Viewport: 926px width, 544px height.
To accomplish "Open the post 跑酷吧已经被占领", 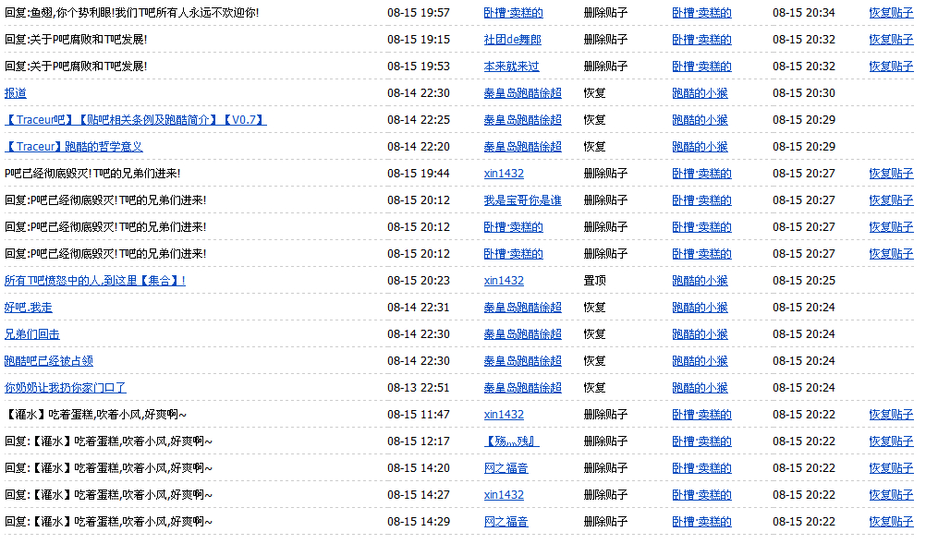I will [48, 361].
